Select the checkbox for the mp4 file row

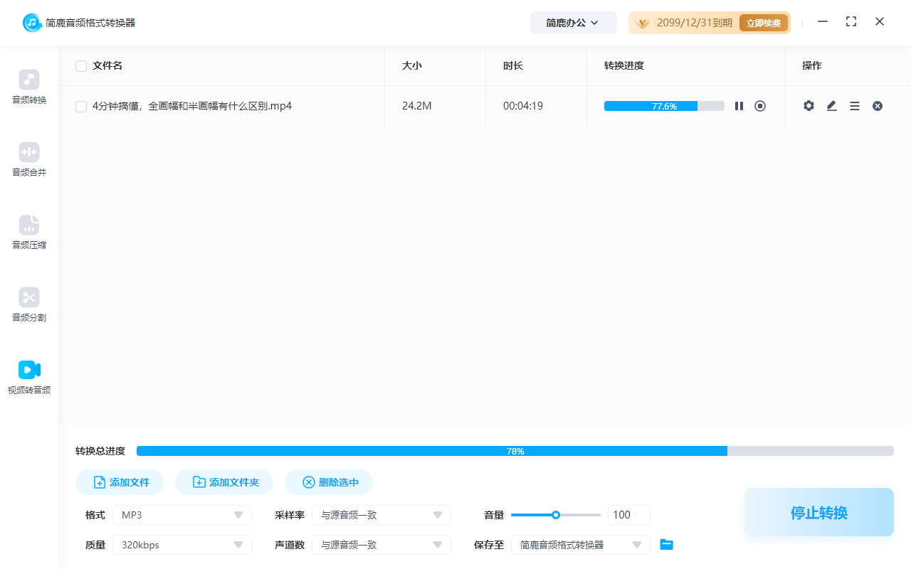(80, 105)
